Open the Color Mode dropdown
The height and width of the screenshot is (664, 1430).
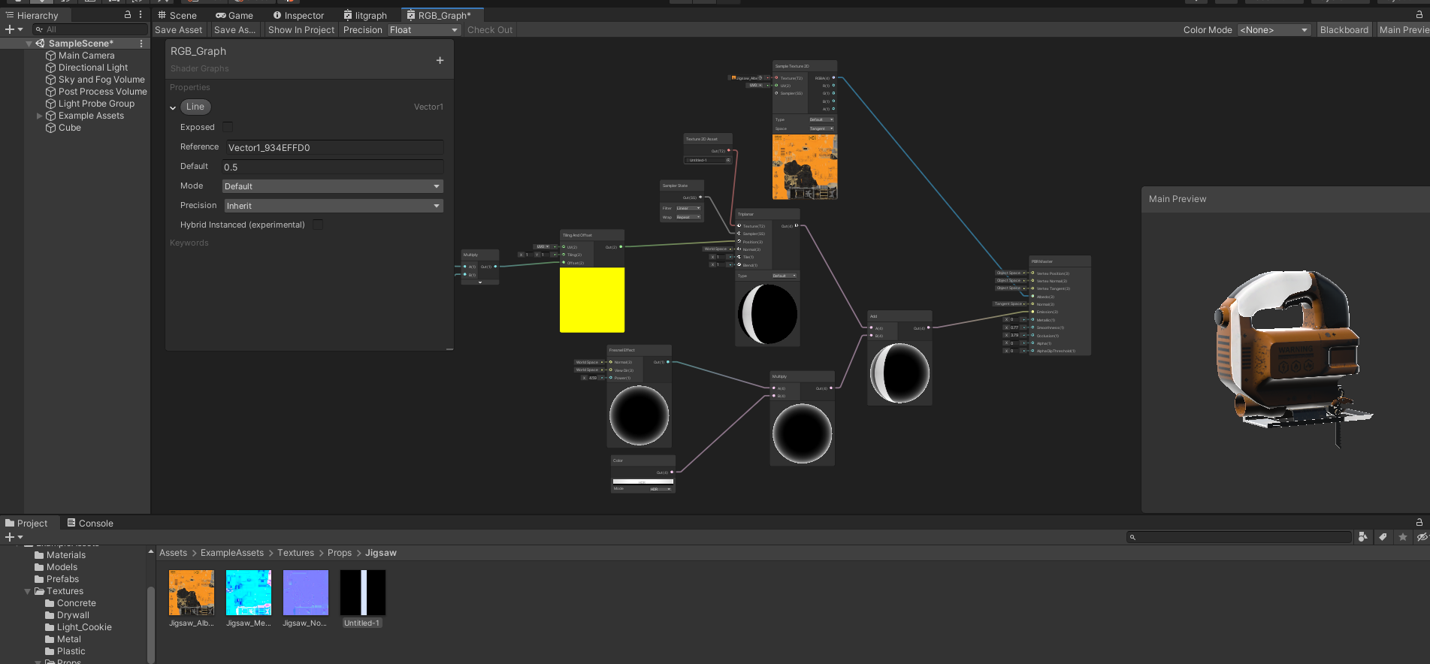point(1274,30)
